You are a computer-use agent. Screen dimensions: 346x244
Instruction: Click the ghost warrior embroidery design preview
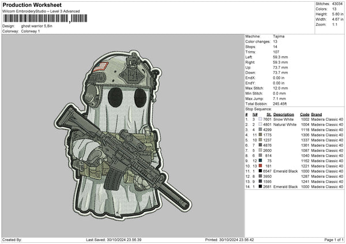(x=123, y=135)
